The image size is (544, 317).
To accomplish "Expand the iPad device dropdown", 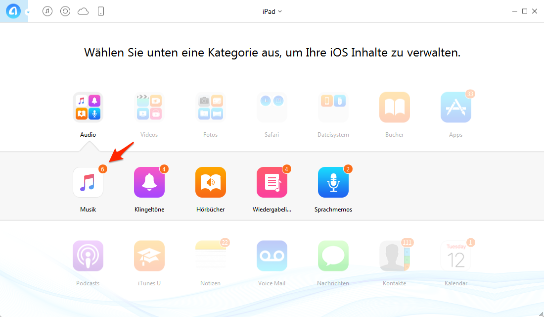I will (x=272, y=11).
